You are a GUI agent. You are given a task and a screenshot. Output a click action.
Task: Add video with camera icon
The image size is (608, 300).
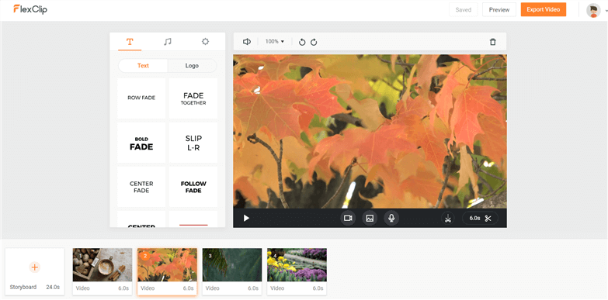[x=348, y=219]
